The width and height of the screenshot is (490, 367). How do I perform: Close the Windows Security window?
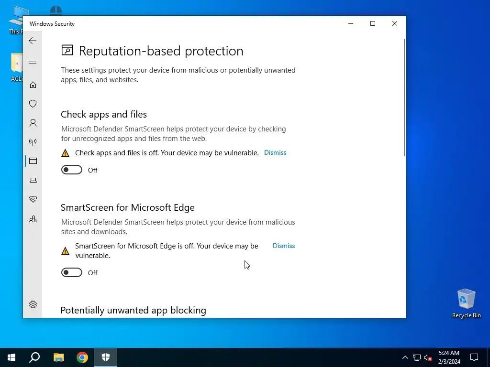[x=395, y=24]
